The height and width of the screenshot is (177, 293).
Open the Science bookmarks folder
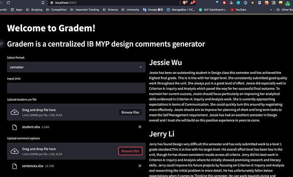pos(110,9)
